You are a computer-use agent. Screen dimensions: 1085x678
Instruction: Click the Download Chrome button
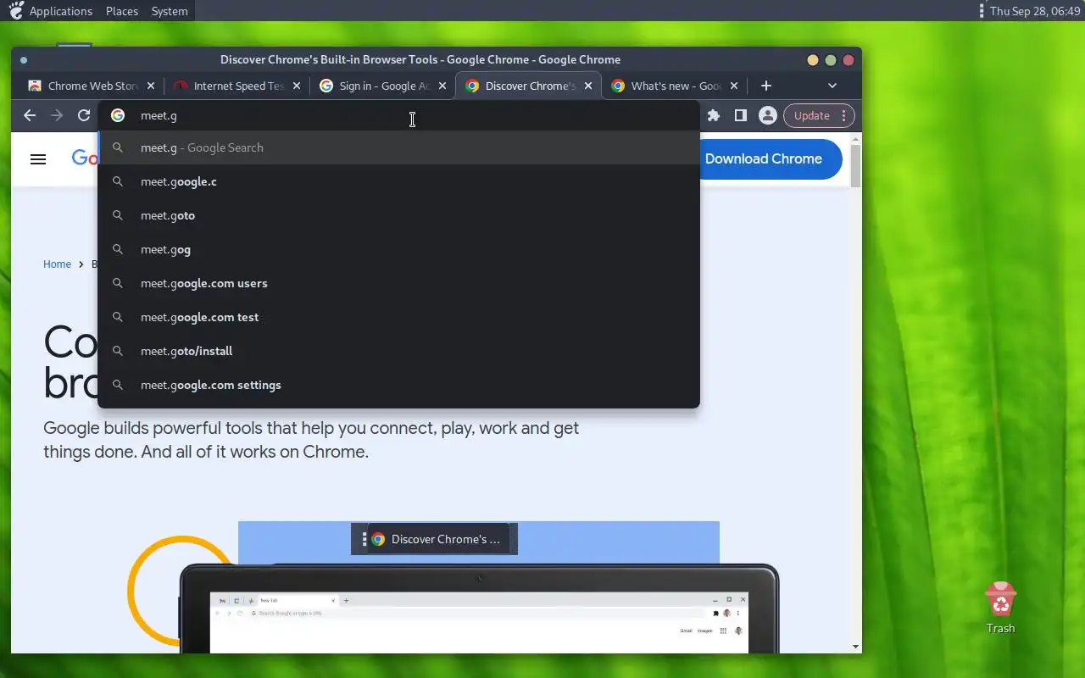[768, 158]
